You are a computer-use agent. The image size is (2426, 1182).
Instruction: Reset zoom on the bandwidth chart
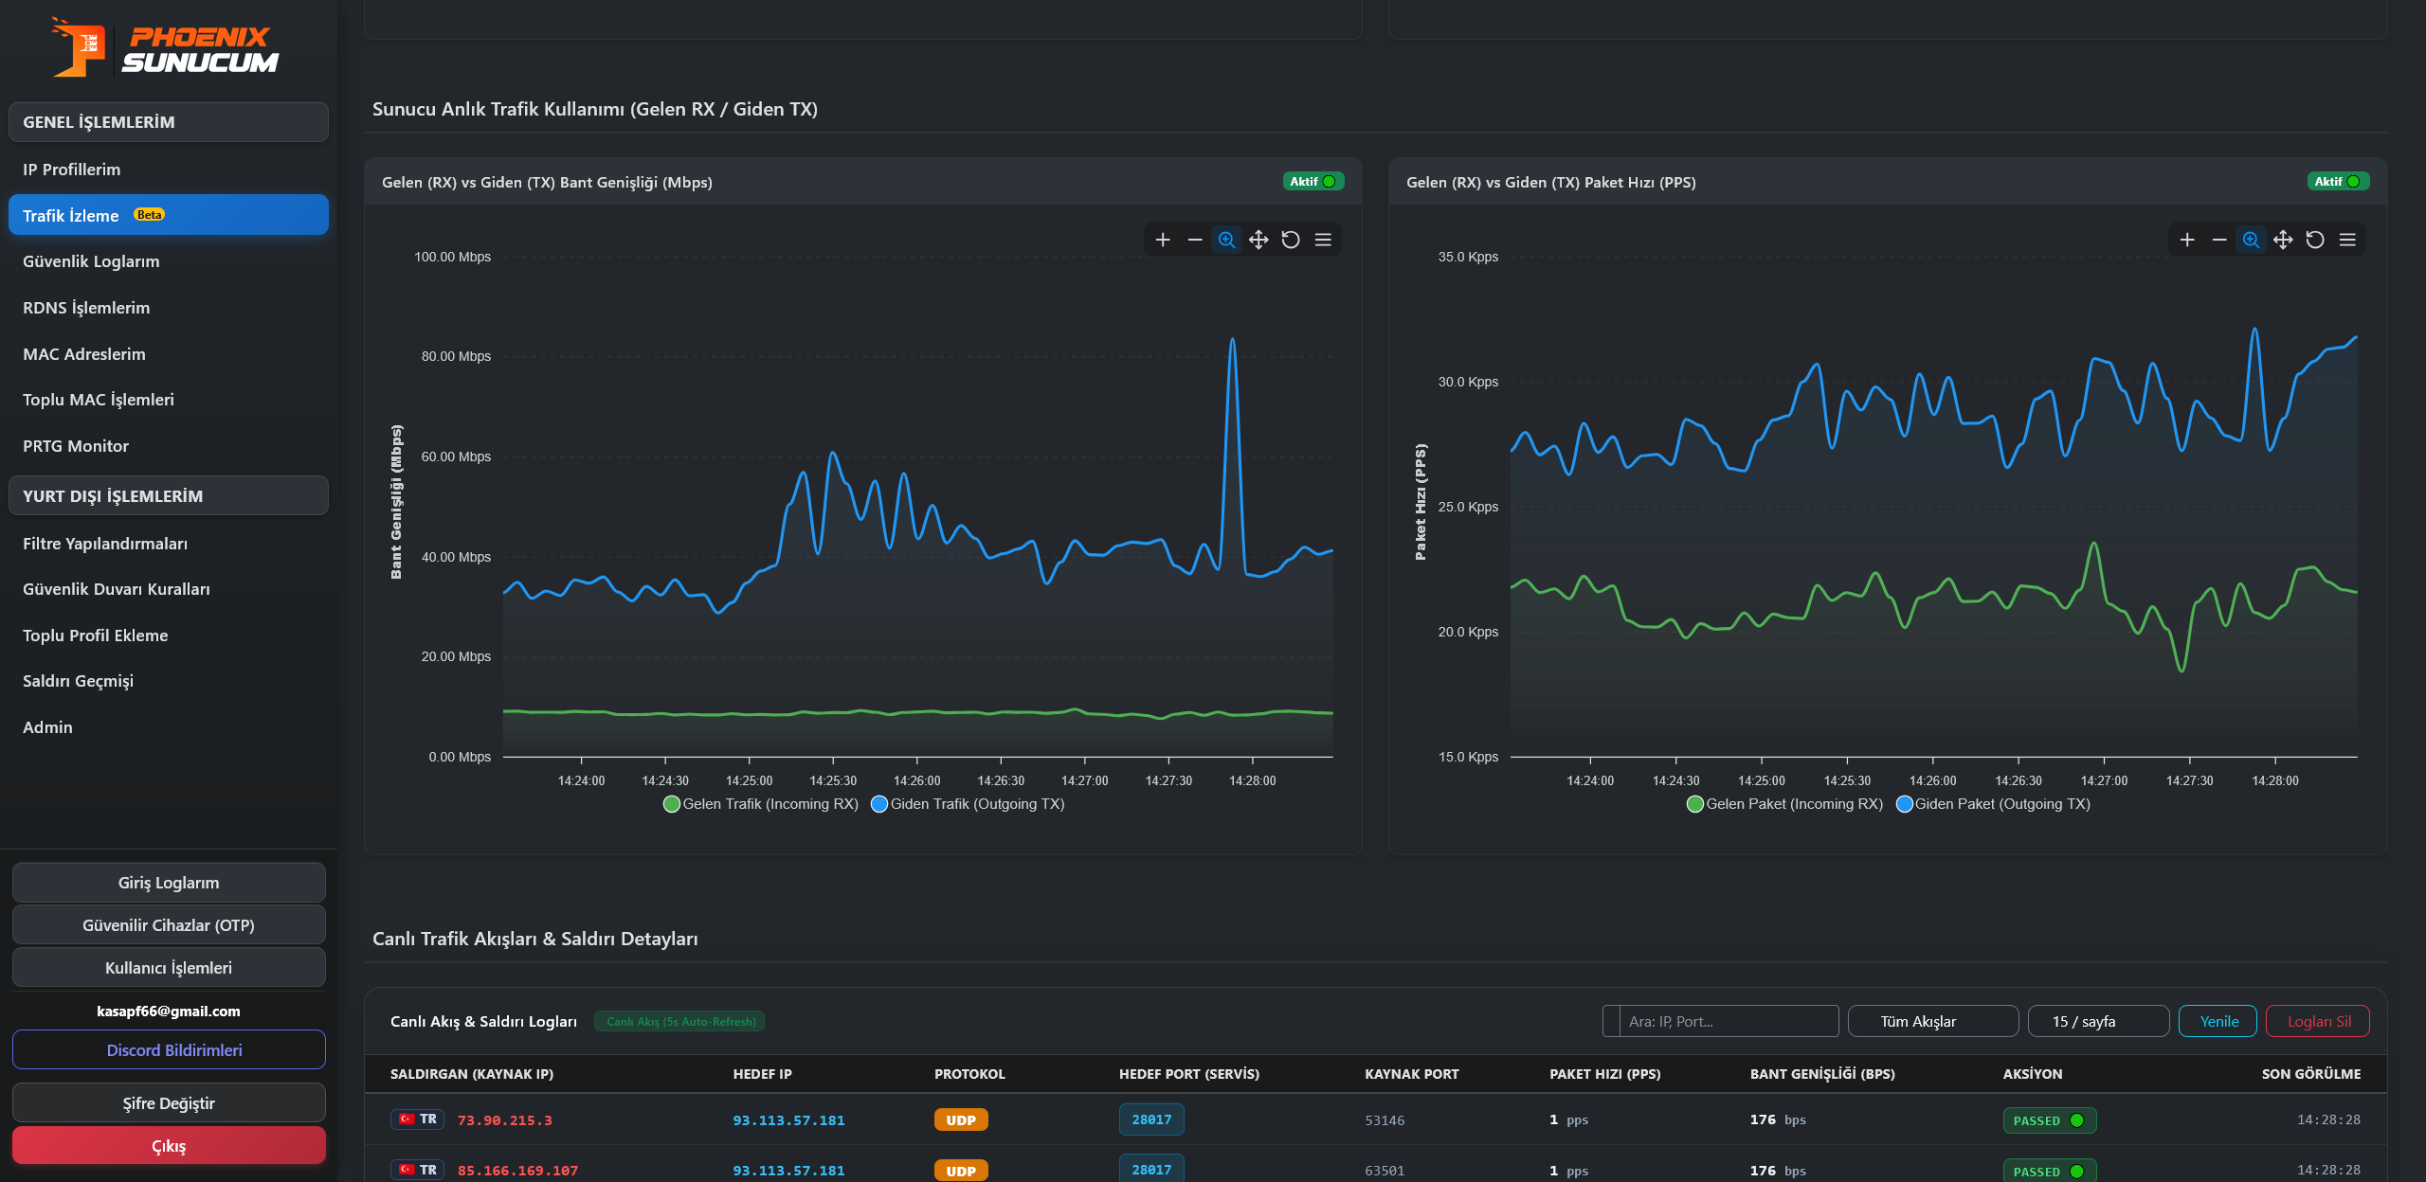pos(1291,240)
